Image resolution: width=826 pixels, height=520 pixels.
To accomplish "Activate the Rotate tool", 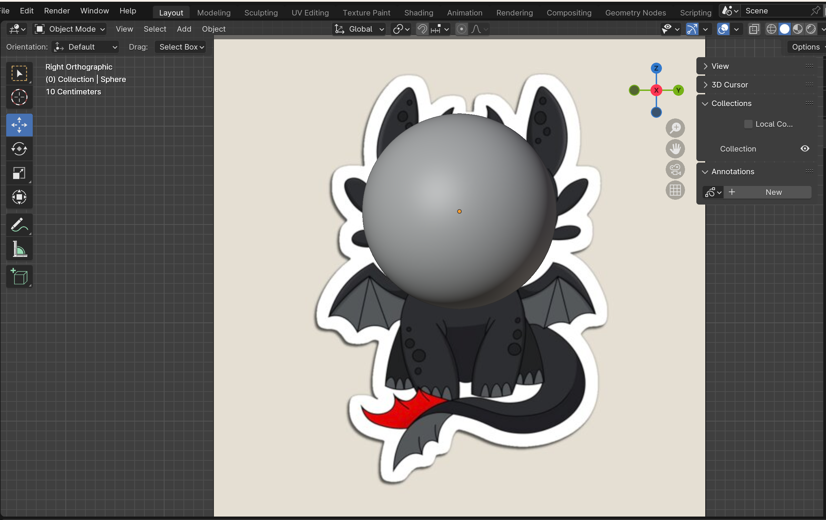I will 19,149.
